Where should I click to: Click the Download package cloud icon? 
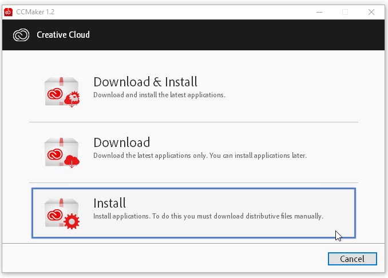pyautogui.click(x=62, y=153)
